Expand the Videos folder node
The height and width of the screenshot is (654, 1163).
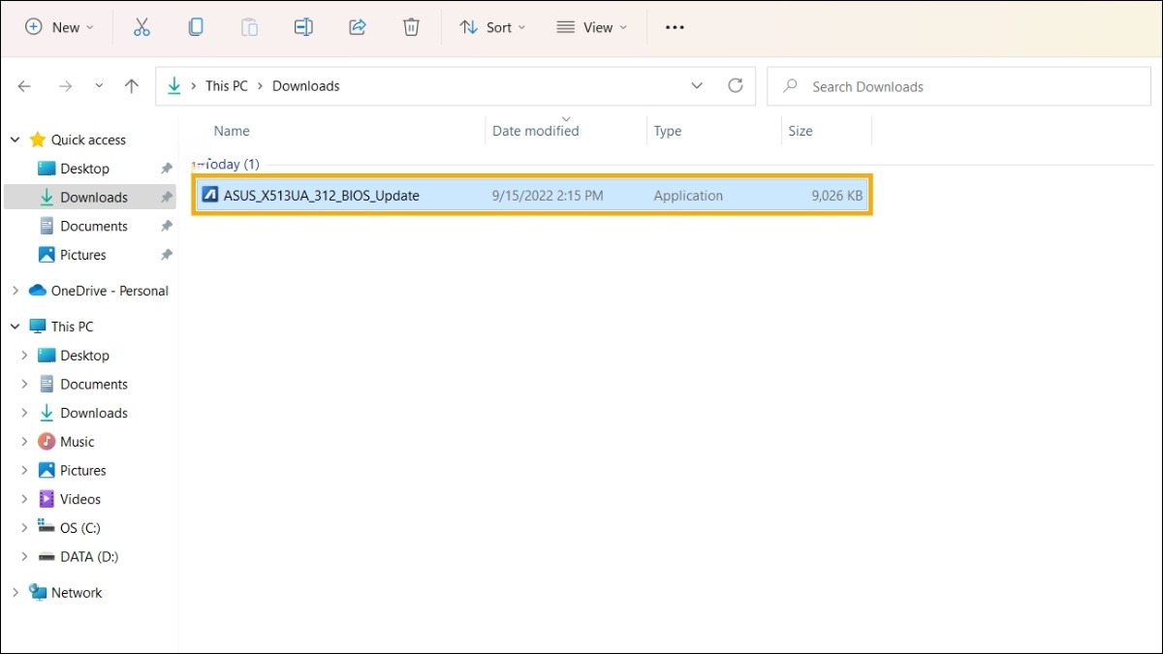(24, 499)
